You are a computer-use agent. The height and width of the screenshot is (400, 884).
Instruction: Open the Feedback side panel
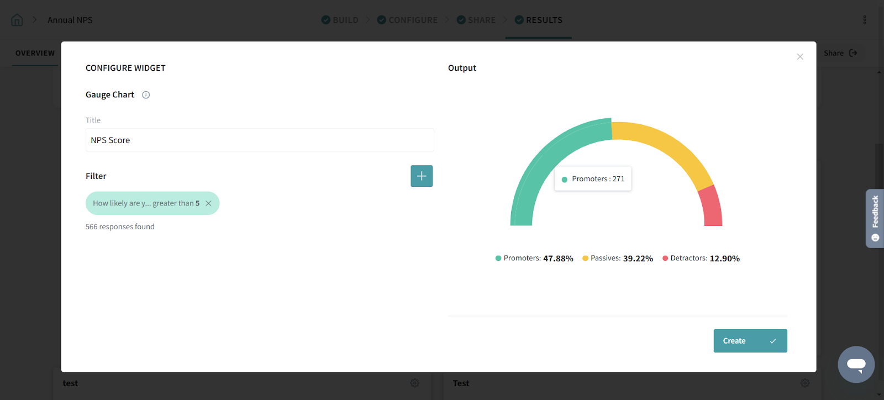click(875, 218)
